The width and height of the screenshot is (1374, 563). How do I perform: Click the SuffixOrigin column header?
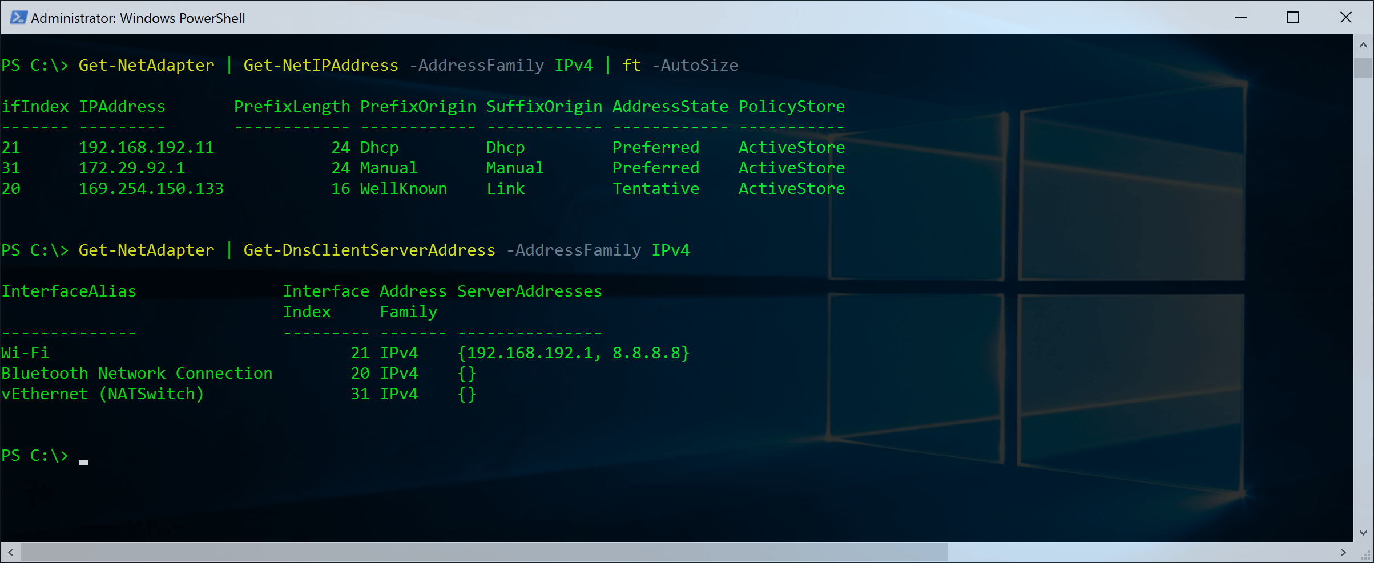[x=545, y=107]
